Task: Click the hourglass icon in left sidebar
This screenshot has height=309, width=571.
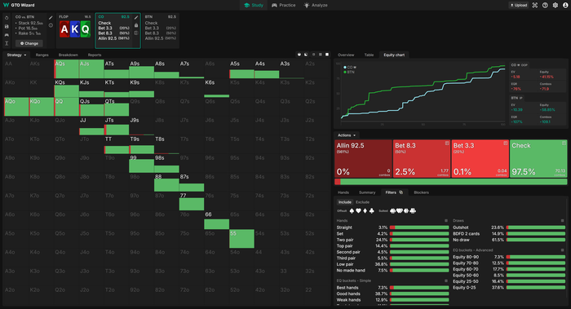Action: tap(7, 43)
